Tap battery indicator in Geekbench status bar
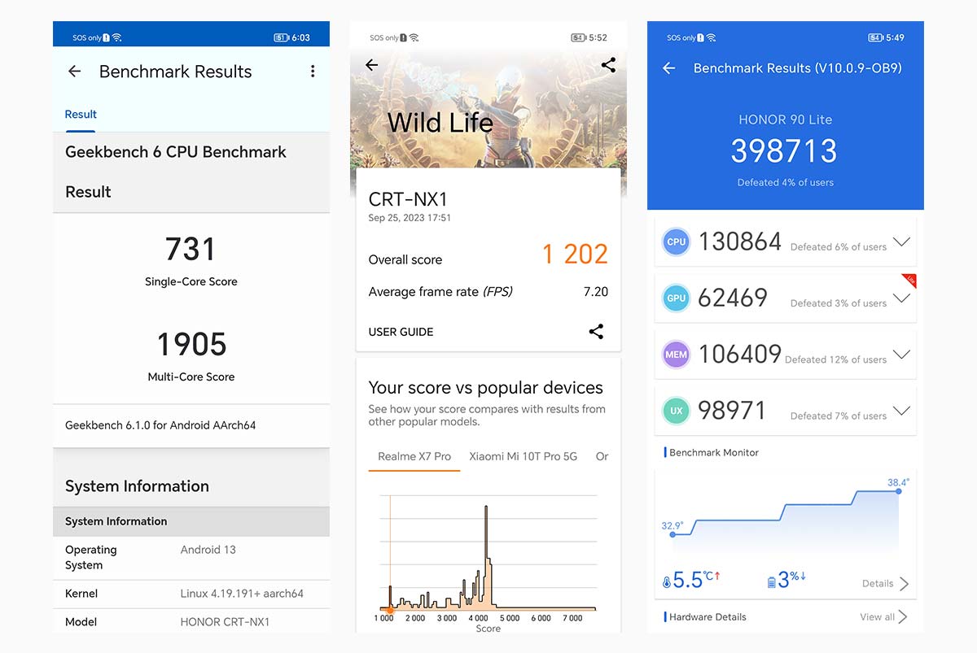Viewport: 977px width, 653px height. (282, 37)
